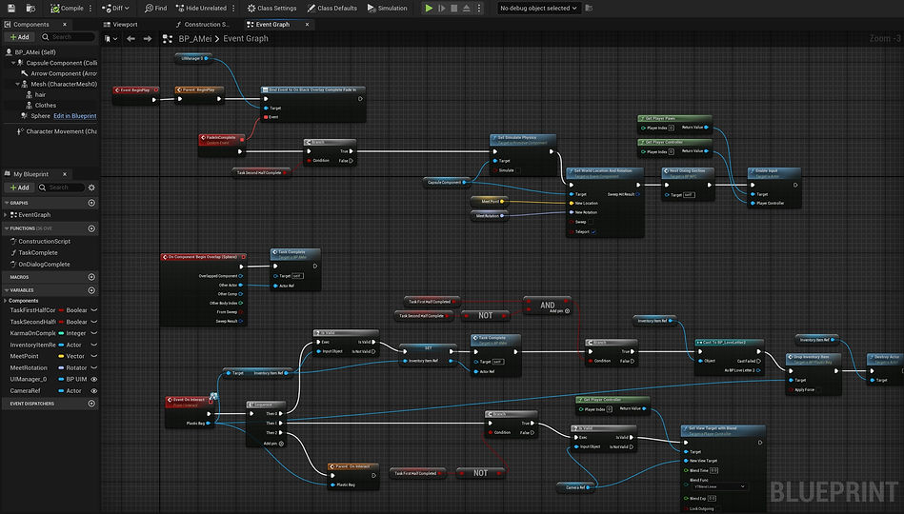The image size is (904, 514).
Task: Open the TaskComplete function
Action: pyautogui.click(x=38, y=252)
